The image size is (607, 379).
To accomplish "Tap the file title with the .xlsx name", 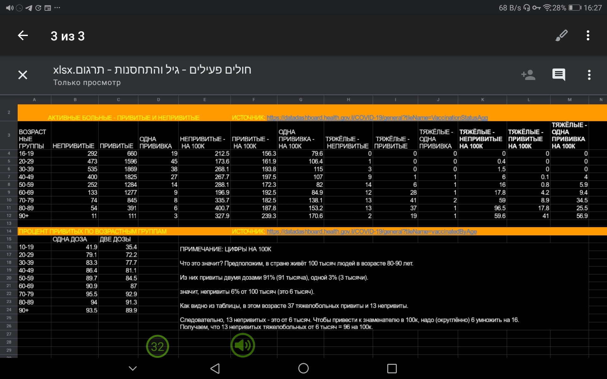I will (x=152, y=70).
